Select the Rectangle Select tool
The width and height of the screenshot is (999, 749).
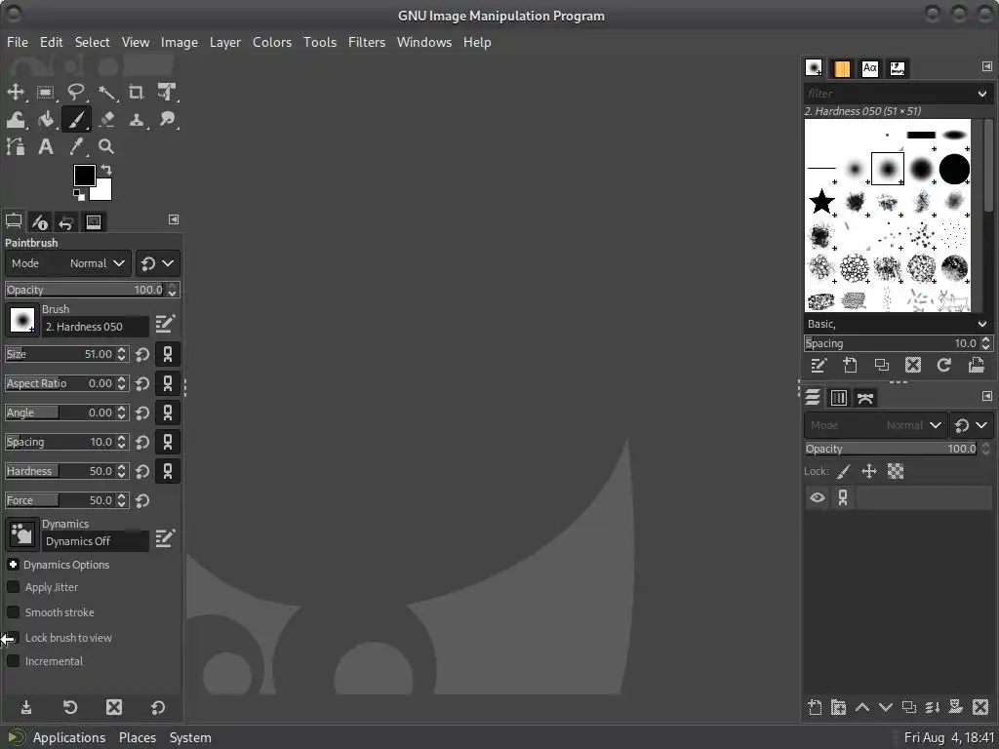[45, 92]
